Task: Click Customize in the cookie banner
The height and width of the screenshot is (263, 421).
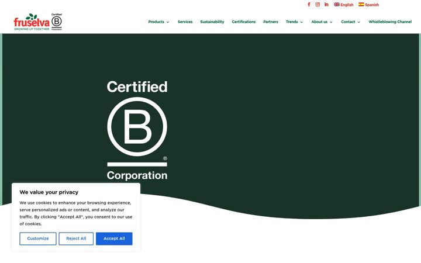Action: tap(38, 238)
